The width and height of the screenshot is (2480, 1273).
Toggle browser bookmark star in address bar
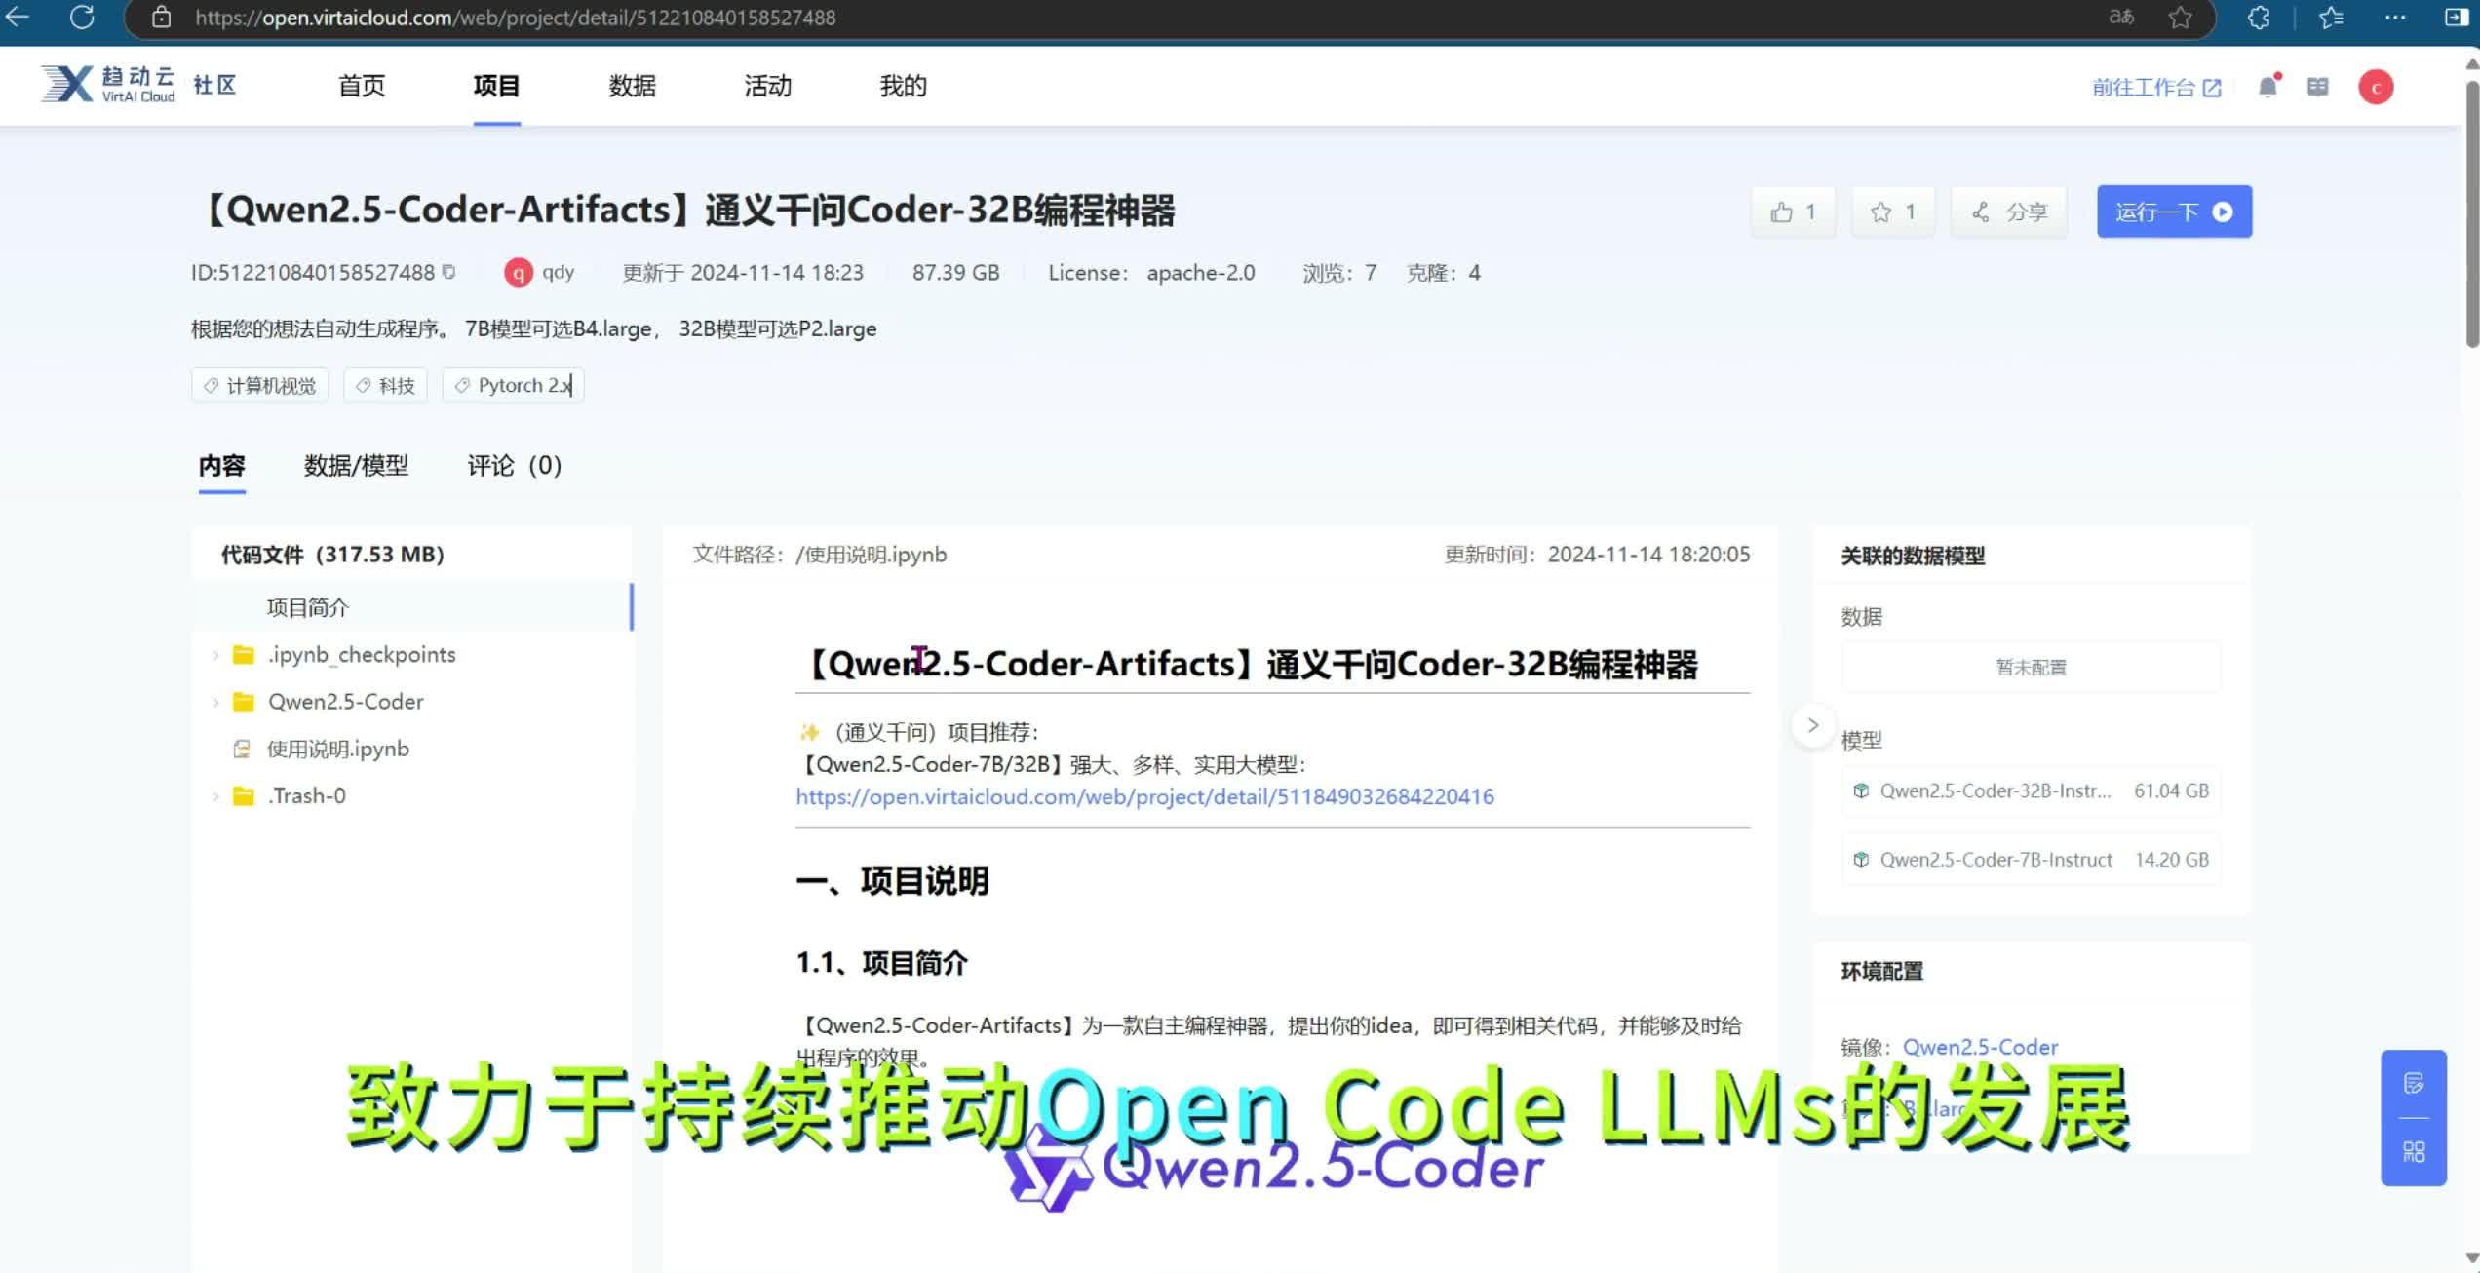point(2181,18)
